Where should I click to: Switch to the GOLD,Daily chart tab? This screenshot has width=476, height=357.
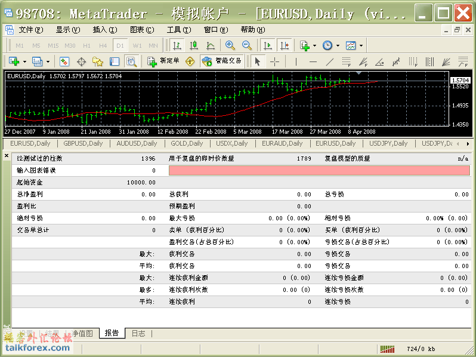pos(187,143)
